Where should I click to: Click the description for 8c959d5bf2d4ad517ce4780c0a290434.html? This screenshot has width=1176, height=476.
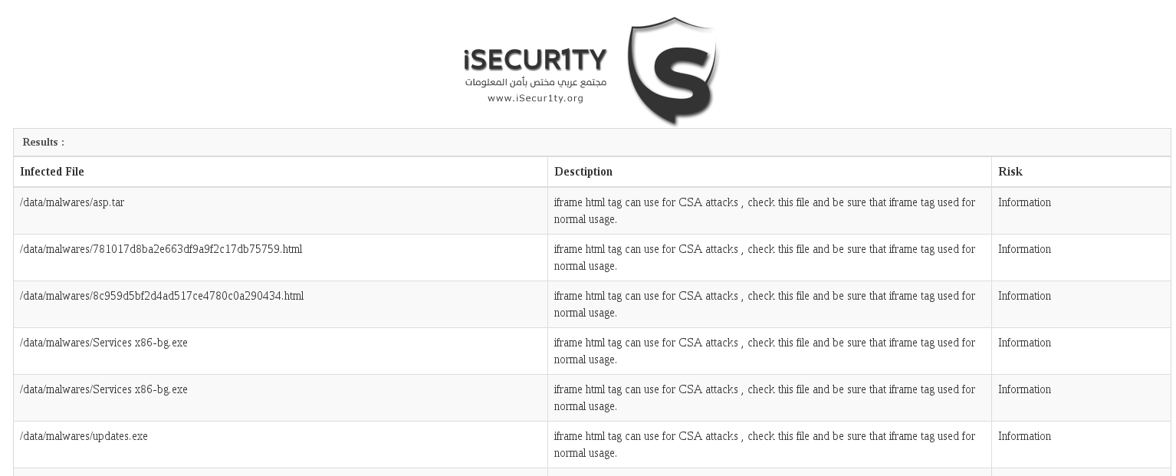pyautogui.click(x=764, y=304)
